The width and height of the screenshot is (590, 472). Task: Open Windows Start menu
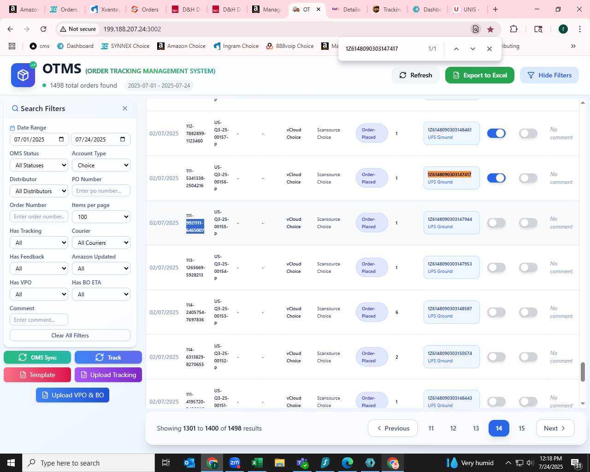click(11, 463)
